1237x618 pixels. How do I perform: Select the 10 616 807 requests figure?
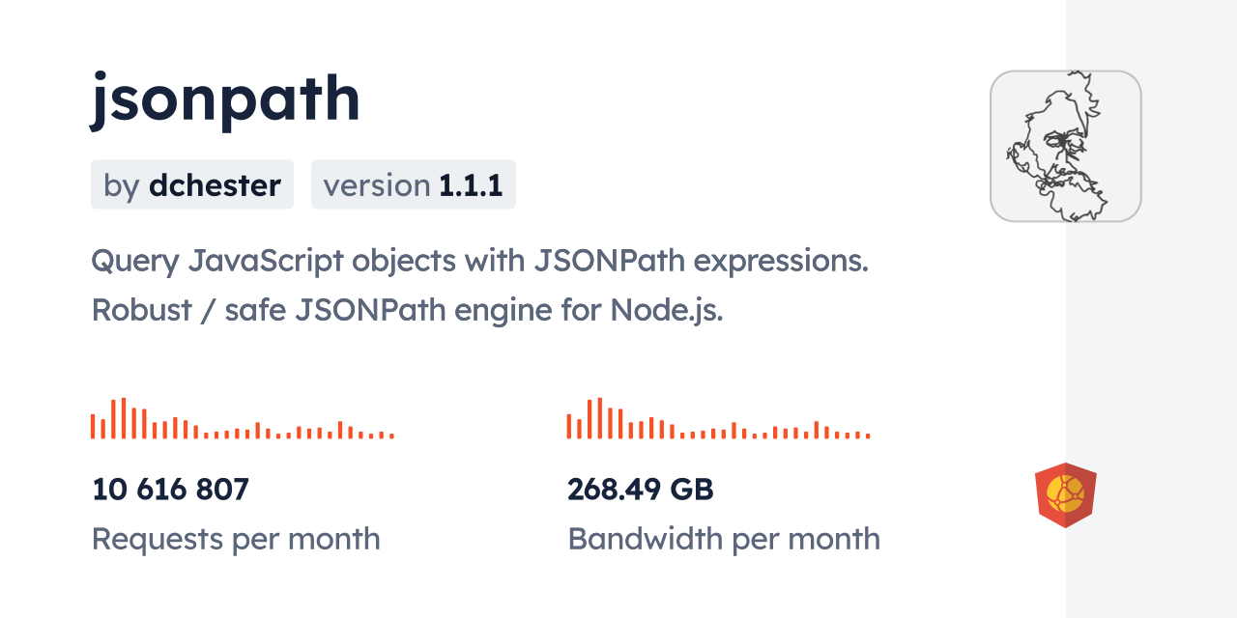[x=170, y=490]
